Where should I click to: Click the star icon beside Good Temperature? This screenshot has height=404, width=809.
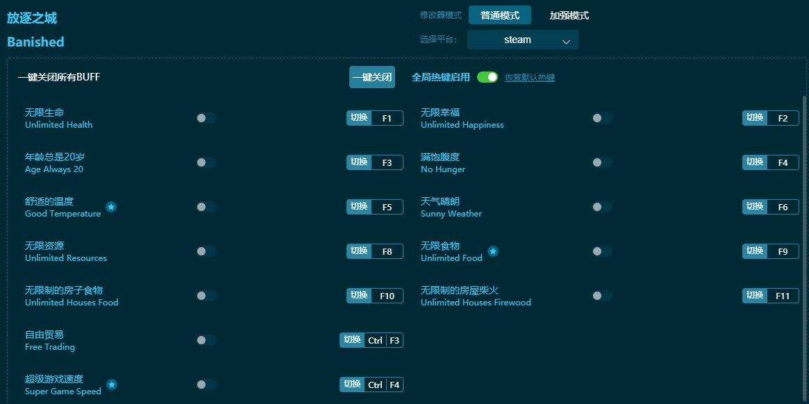pyautogui.click(x=112, y=206)
